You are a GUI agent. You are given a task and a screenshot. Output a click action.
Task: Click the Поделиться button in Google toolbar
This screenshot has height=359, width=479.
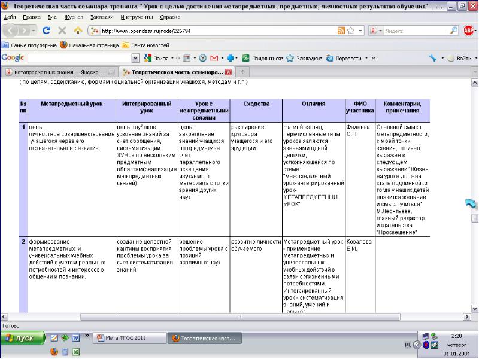263,58
